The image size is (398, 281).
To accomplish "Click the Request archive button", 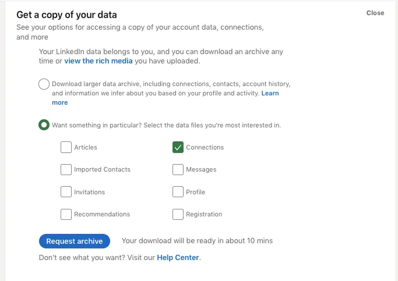I will pyautogui.click(x=75, y=241).
